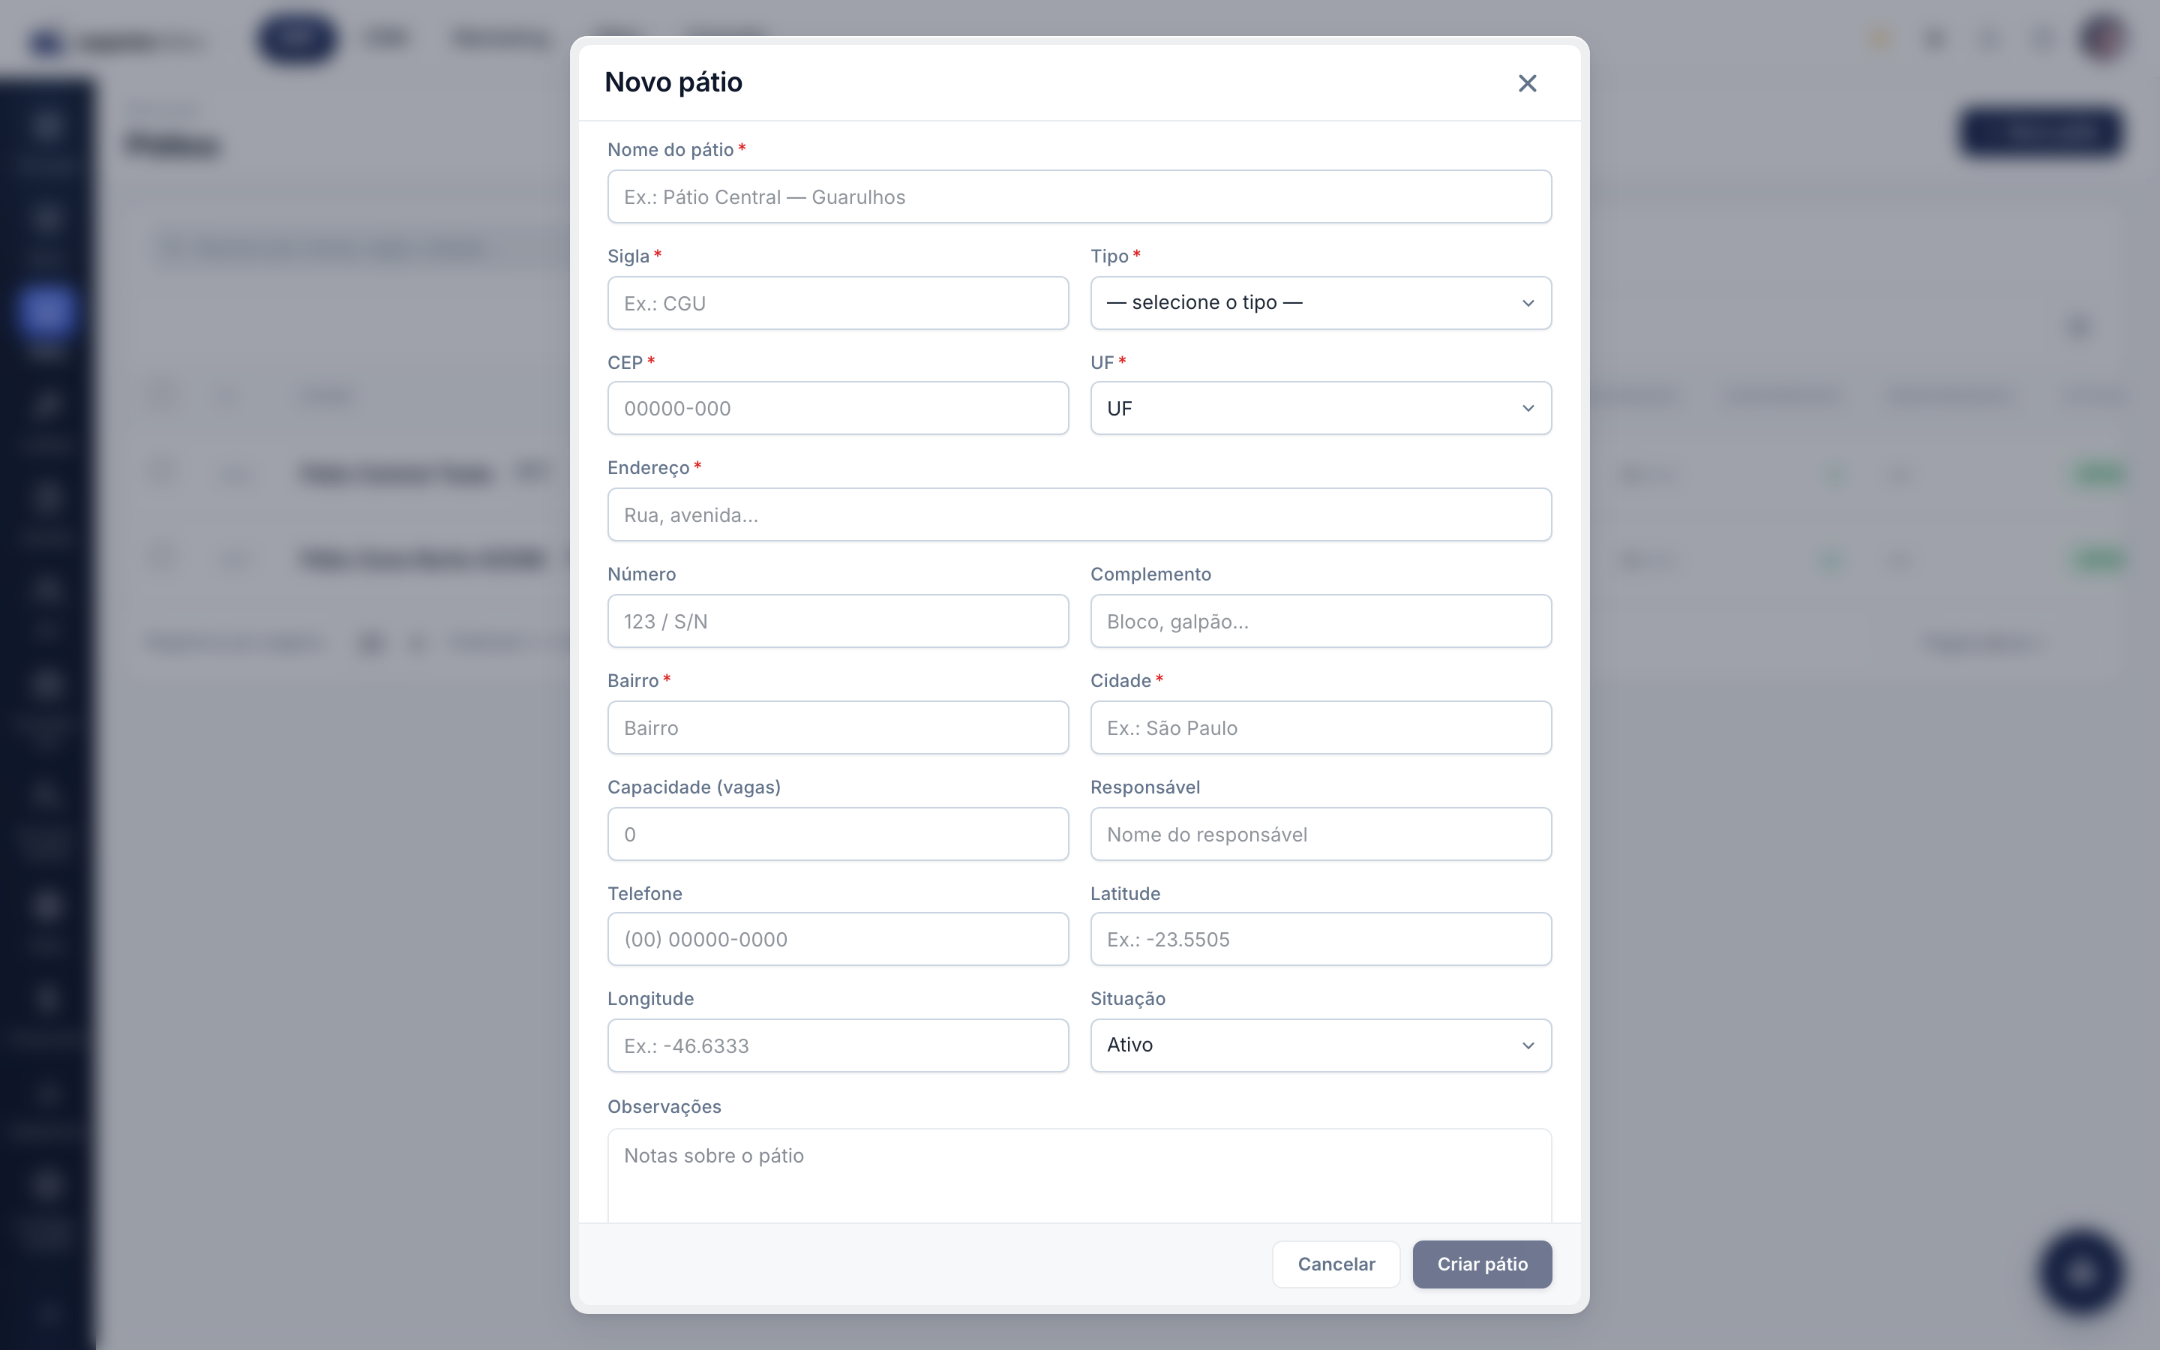Select the CEP input field

click(837, 408)
